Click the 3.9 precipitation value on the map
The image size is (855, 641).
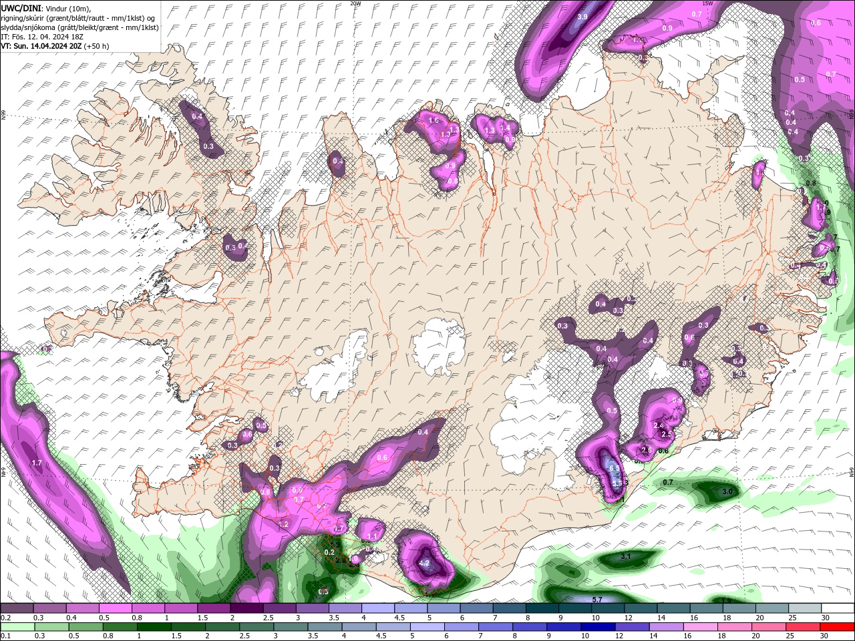pos(582,17)
